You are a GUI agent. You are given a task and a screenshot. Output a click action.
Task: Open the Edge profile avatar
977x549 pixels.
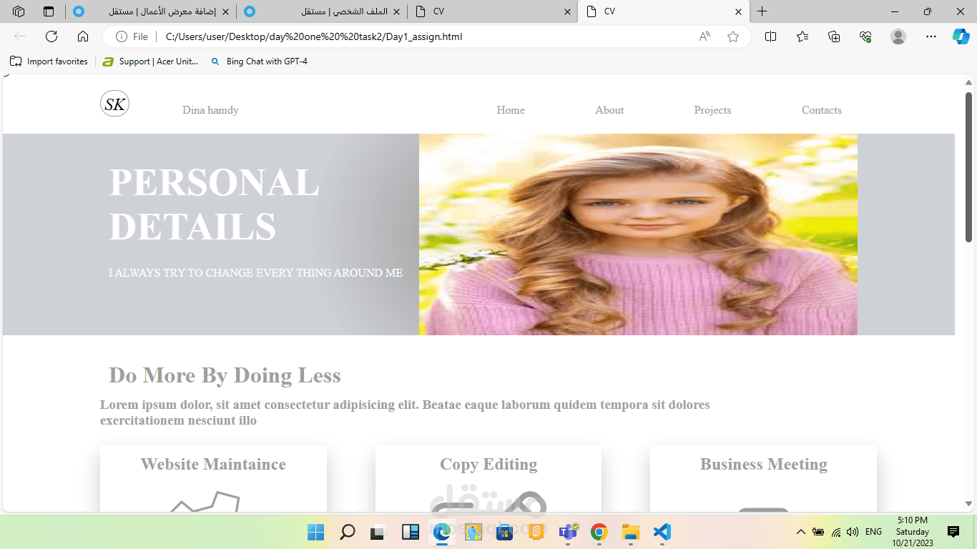click(898, 36)
